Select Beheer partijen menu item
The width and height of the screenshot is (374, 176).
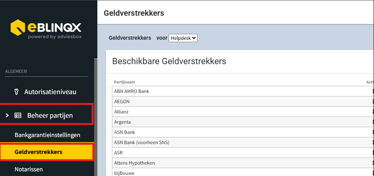point(50,115)
